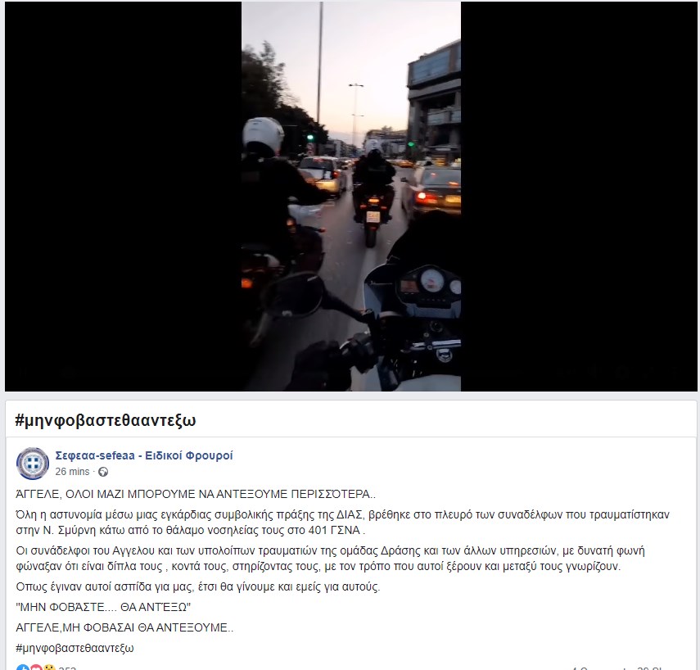
Task: Click the globe public-audience icon
Action: [103, 472]
